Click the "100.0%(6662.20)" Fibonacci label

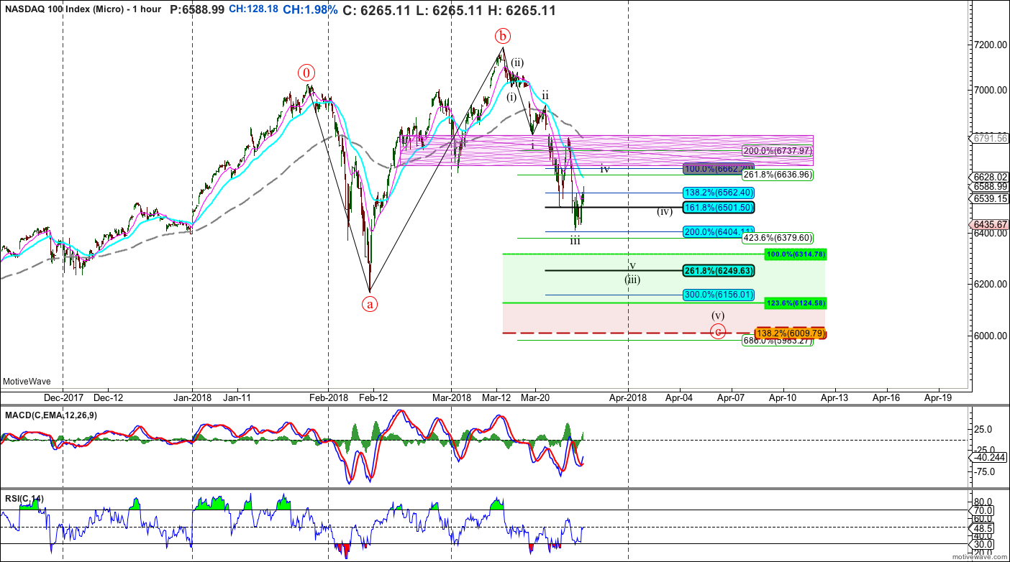pos(717,168)
